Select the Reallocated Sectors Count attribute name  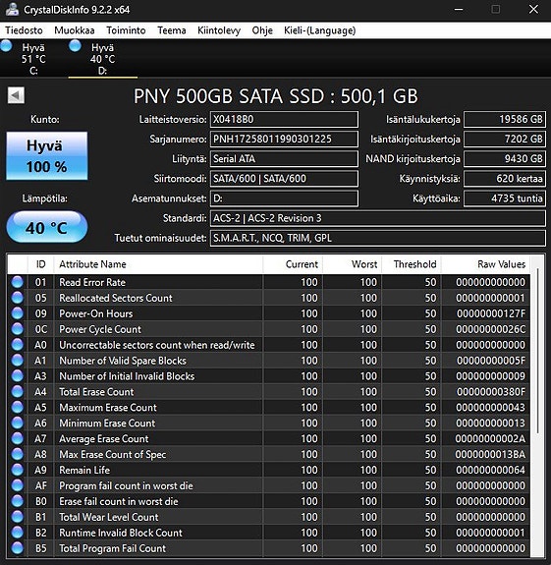point(116,298)
